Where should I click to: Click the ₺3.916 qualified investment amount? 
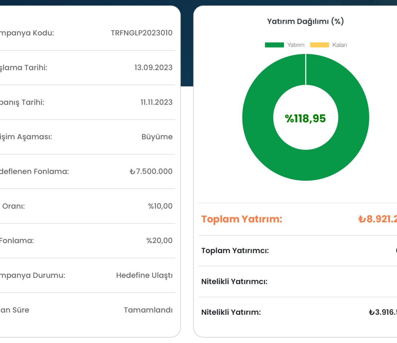tap(383, 312)
